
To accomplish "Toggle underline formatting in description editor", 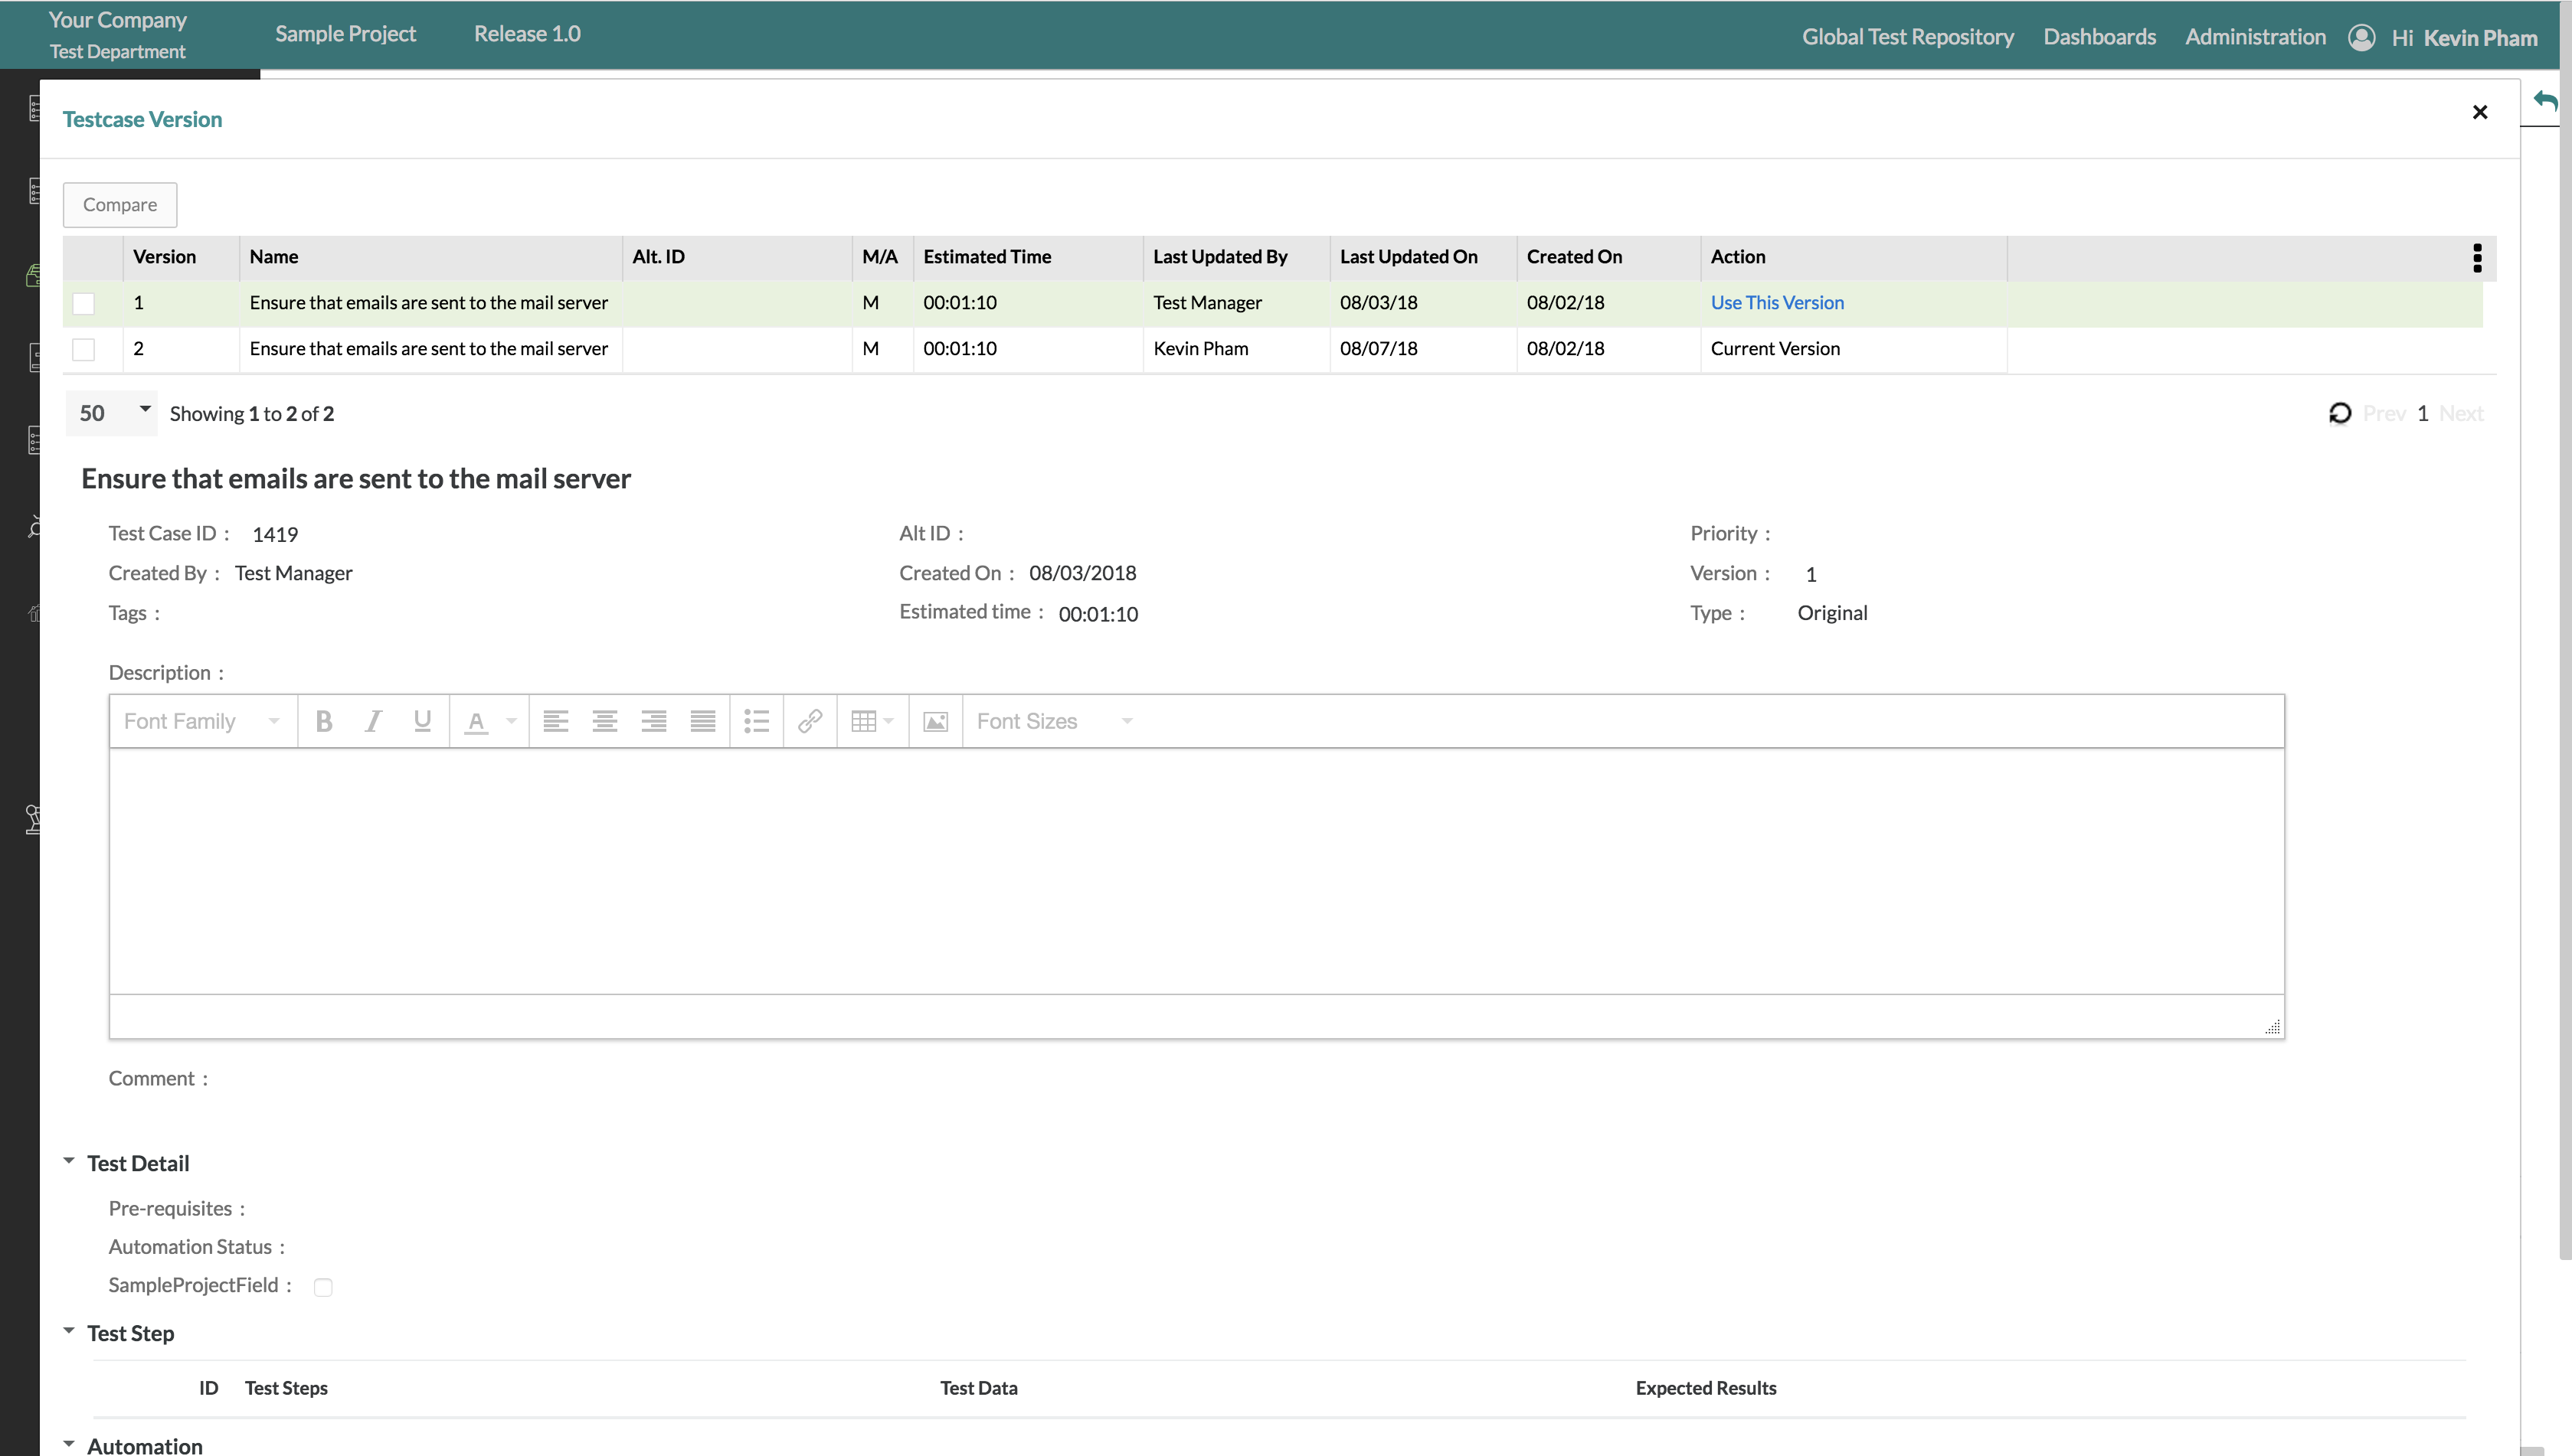I will tap(422, 721).
